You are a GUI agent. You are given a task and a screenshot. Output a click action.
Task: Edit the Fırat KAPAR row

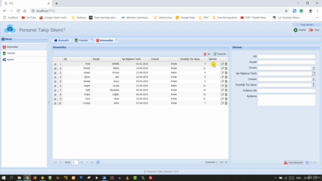pos(222,64)
